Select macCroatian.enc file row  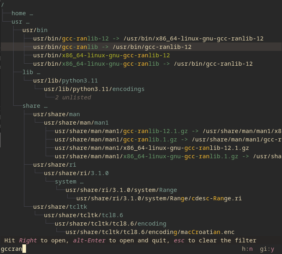click(x=150, y=232)
